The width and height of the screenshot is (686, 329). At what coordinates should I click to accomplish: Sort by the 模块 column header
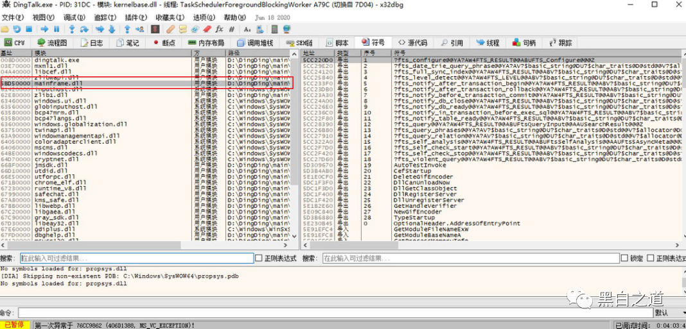113,53
